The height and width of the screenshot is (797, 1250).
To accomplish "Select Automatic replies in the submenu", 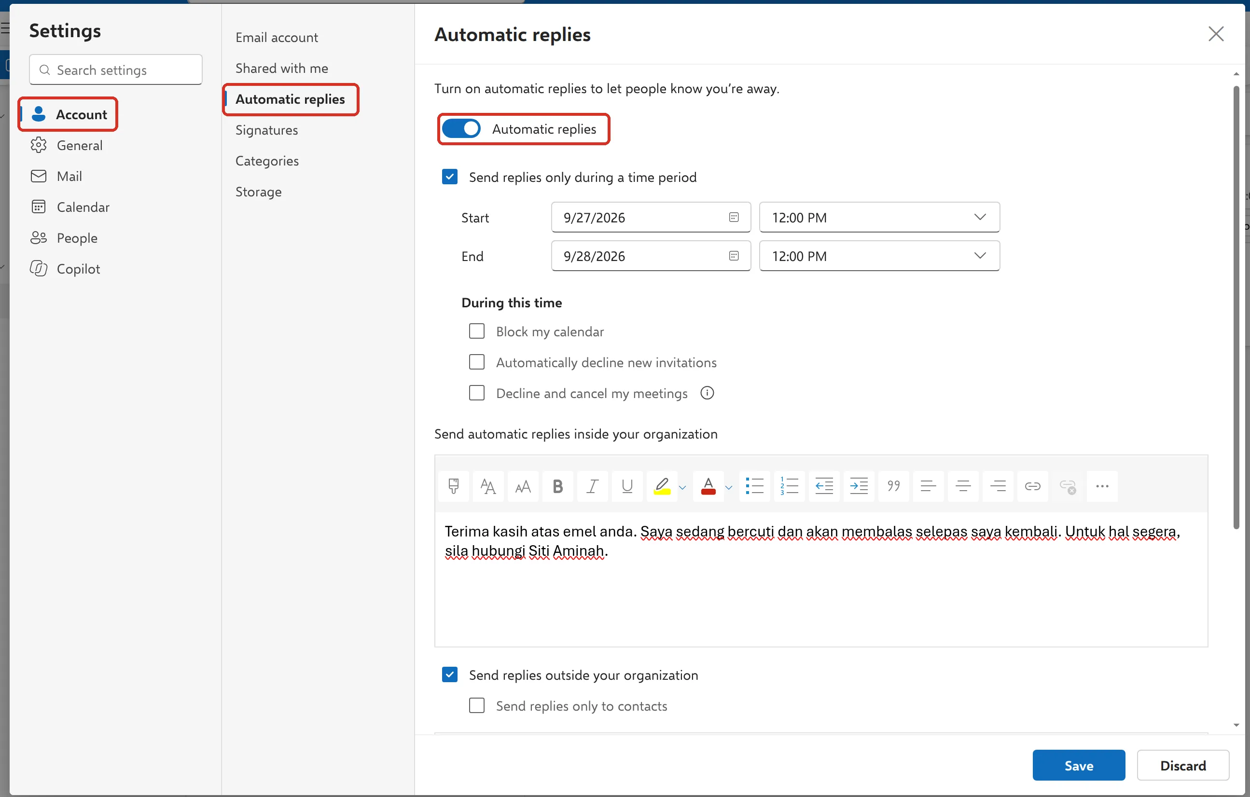I will click(290, 99).
